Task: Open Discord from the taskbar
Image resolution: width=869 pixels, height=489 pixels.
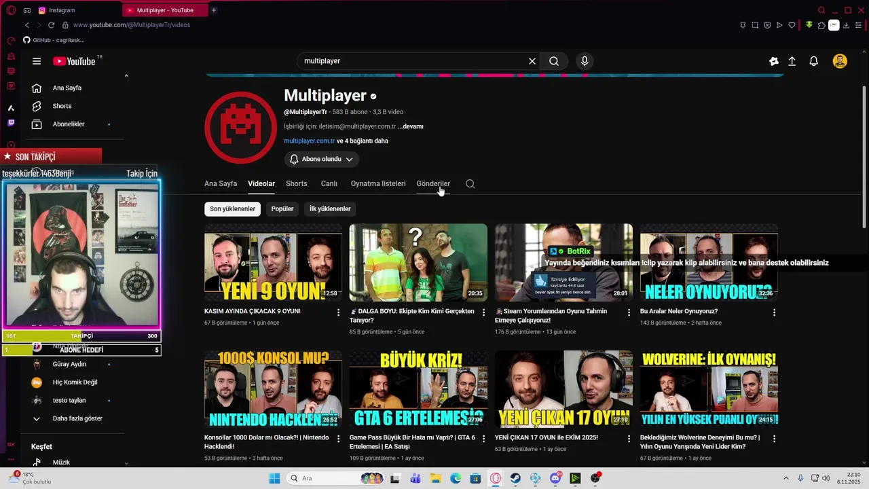Action: coord(555,478)
